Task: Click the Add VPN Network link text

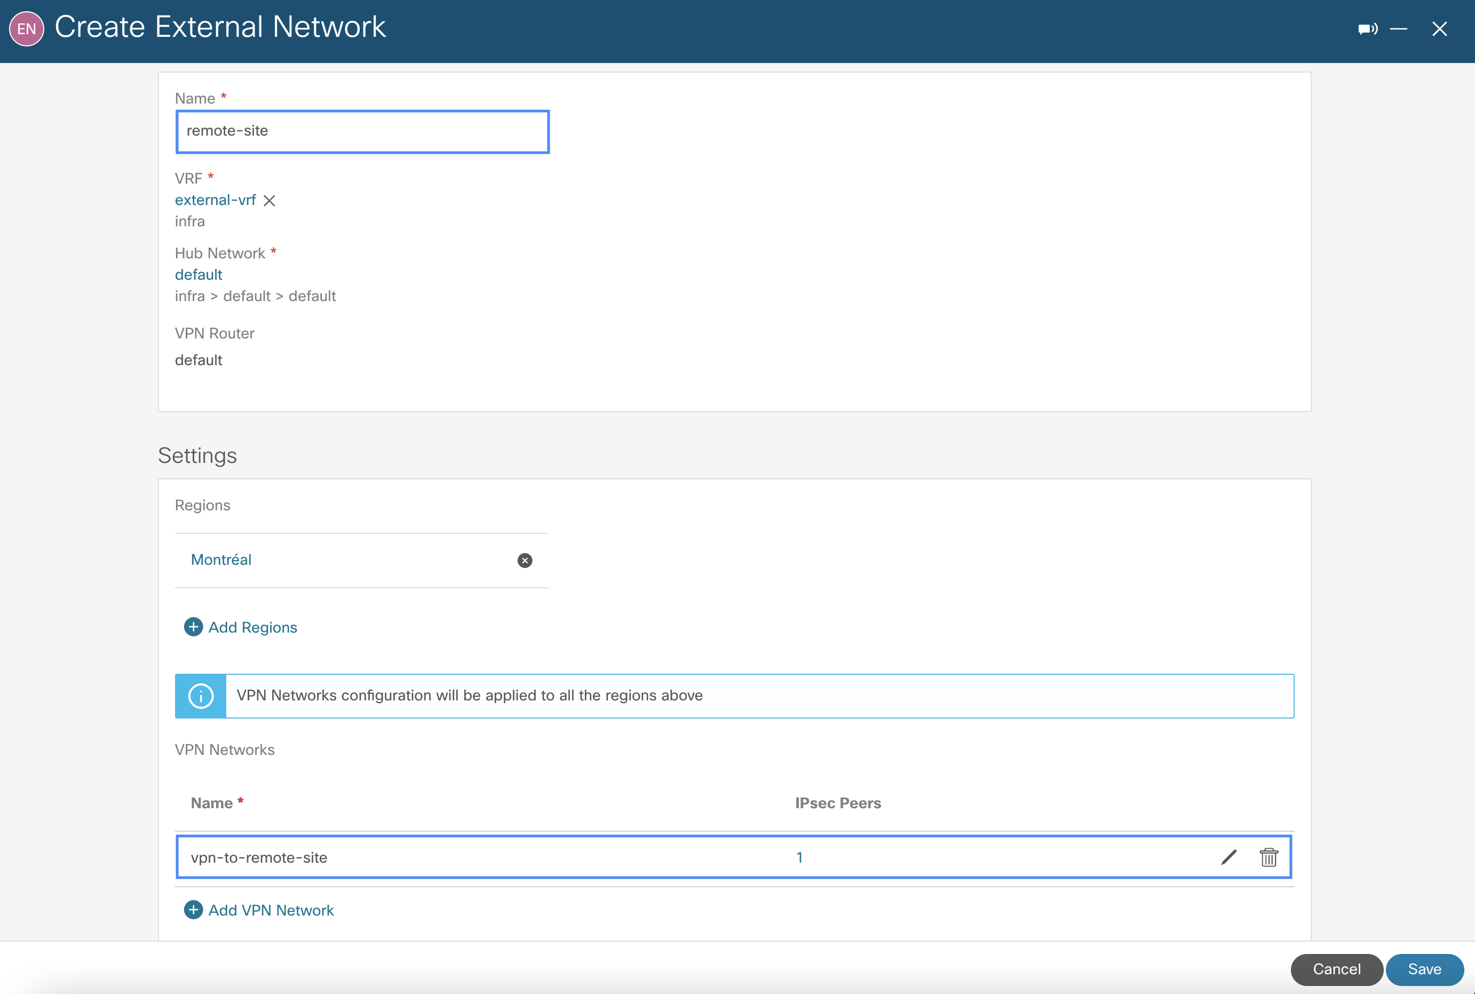Action: tap(271, 910)
